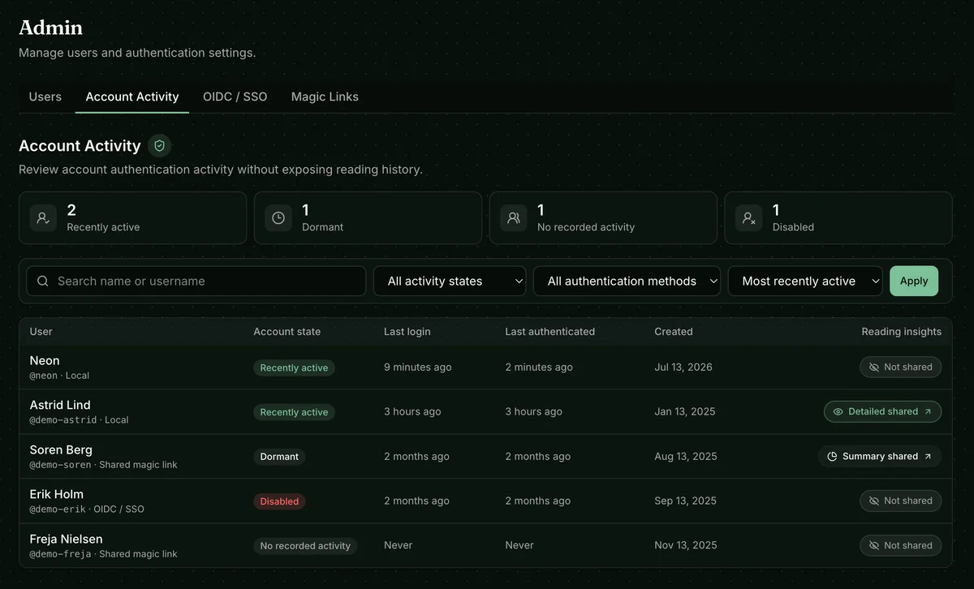Click the Last login column header

point(407,331)
